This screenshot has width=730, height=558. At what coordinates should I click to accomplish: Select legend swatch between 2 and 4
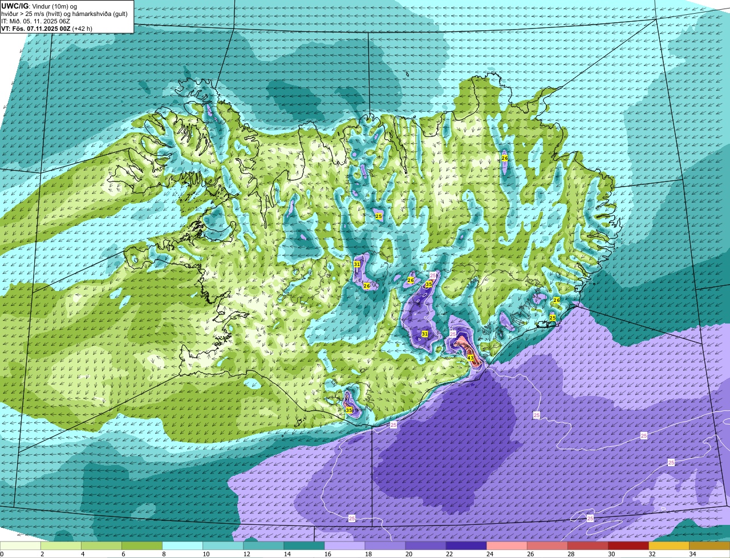(61, 546)
